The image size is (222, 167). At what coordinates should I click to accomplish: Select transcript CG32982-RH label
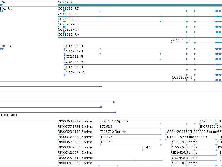coord(69,29)
